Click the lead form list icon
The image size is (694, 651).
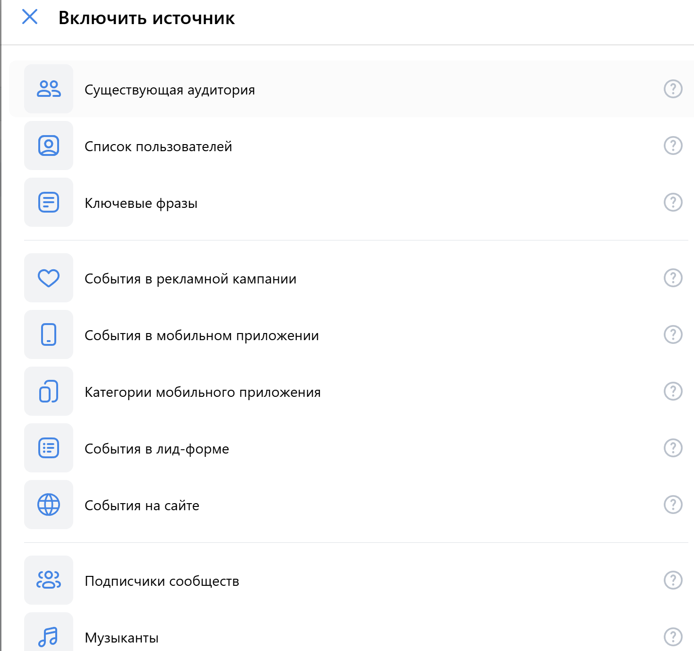tap(49, 448)
